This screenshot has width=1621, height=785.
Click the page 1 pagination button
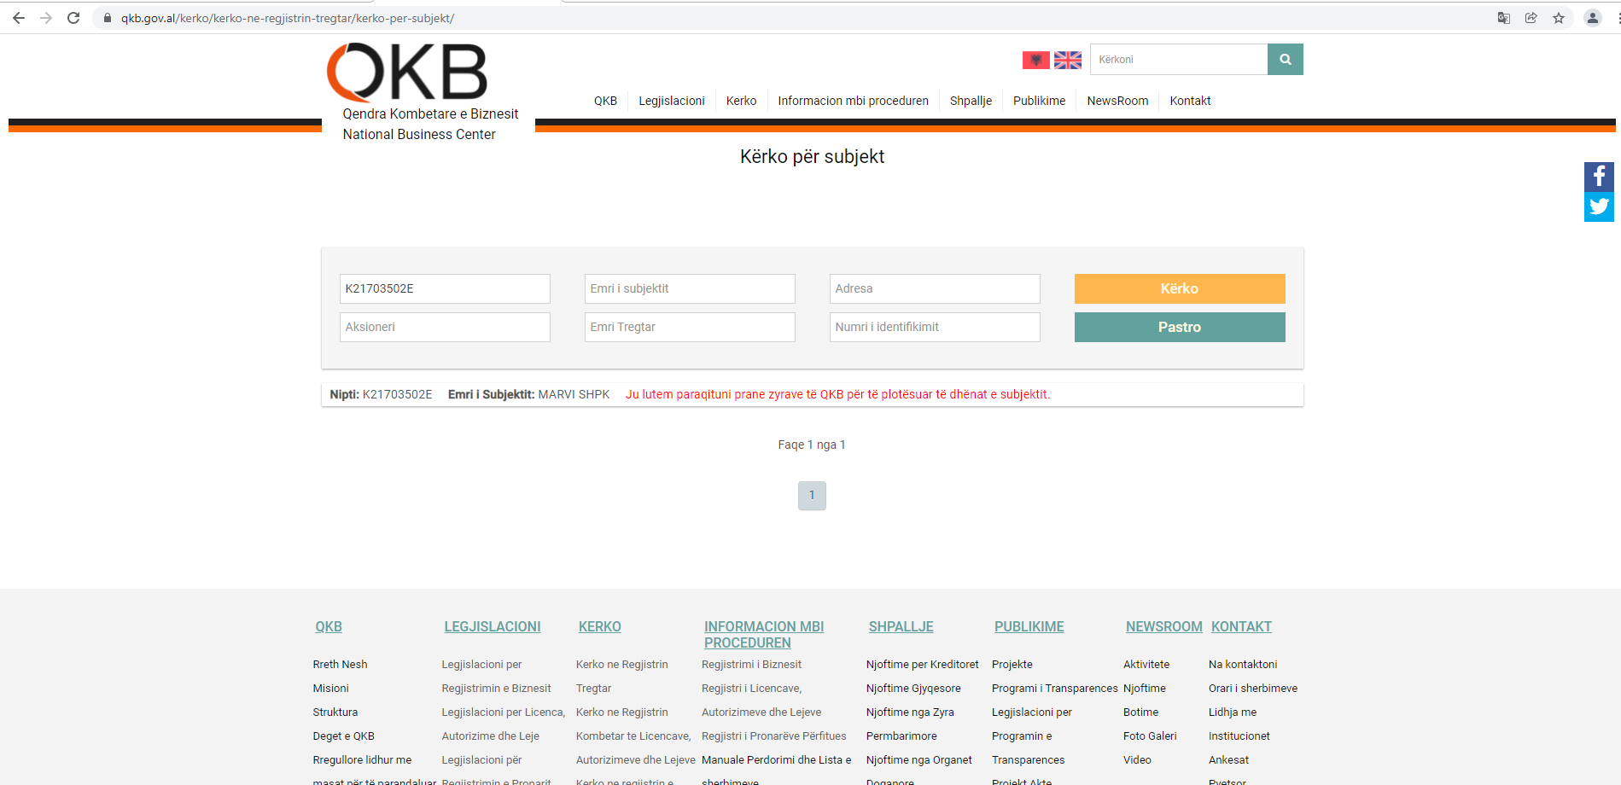coord(812,496)
